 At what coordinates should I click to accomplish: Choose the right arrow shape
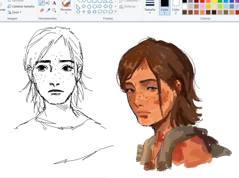100,6
